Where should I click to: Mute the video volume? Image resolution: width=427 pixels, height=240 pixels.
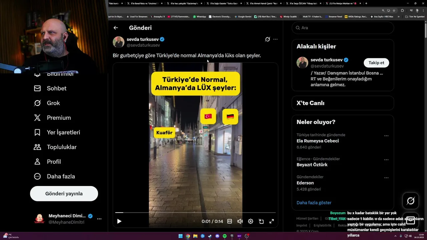coord(240,221)
